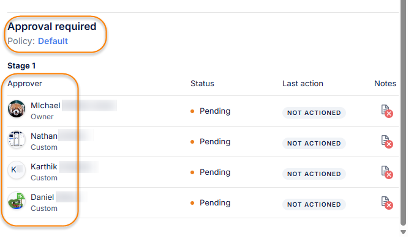The width and height of the screenshot is (414, 247).
Task: Click Nathan's NOT ACTIONED badge
Action: click(x=314, y=143)
